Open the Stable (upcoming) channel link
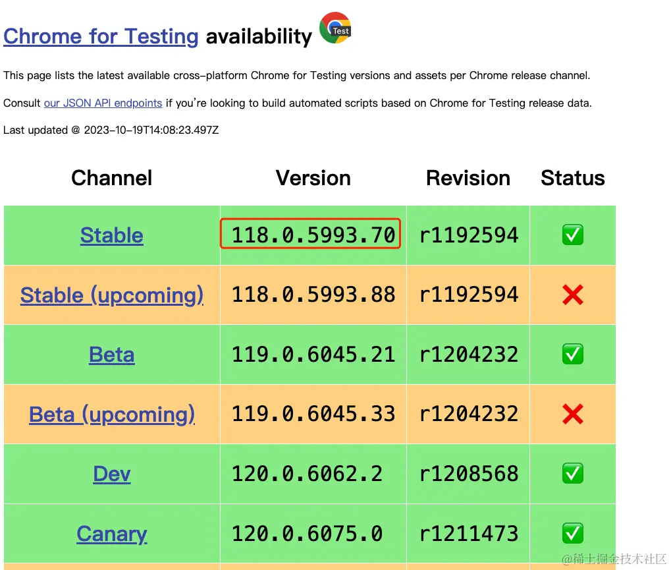The image size is (671, 570). coord(112,295)
